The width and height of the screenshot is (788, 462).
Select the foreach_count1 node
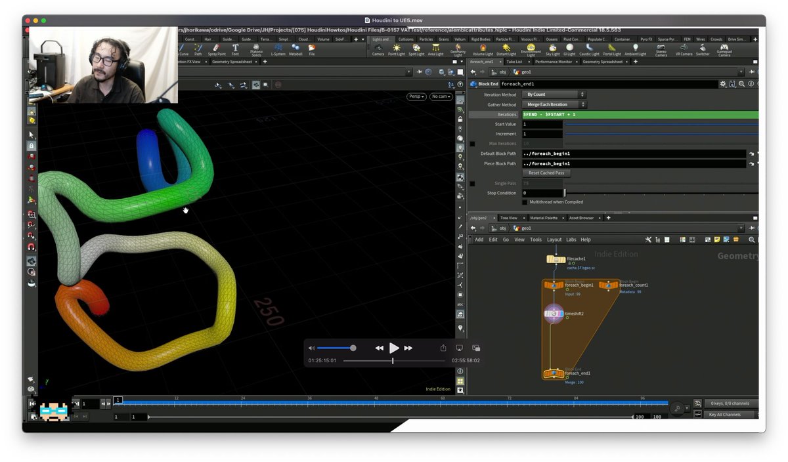tap(609, 285)
